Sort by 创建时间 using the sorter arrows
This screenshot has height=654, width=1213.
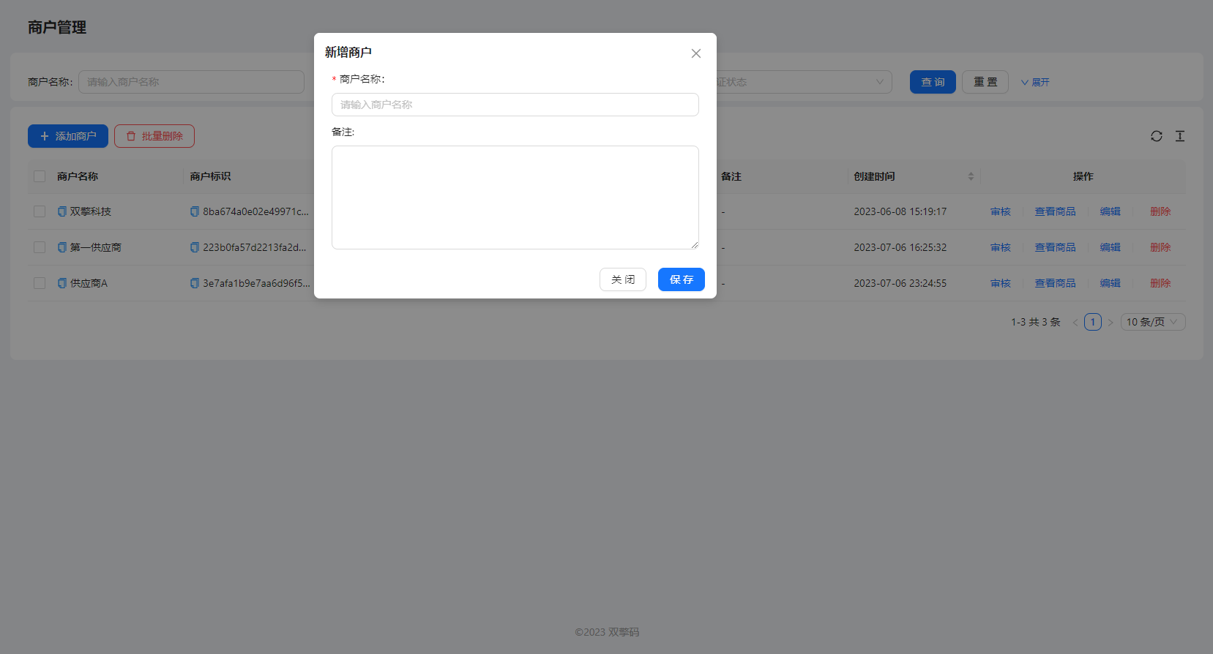click(x=971, y=176)
